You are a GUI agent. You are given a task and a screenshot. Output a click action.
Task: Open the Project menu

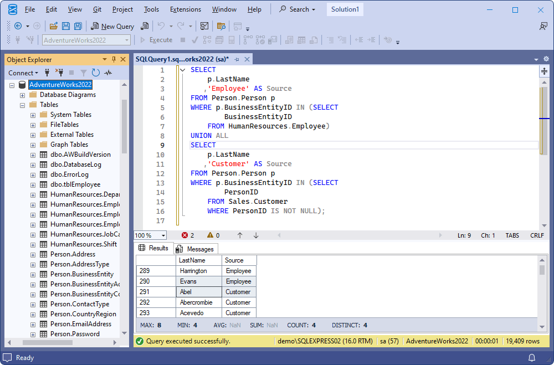tap(122, 9)
